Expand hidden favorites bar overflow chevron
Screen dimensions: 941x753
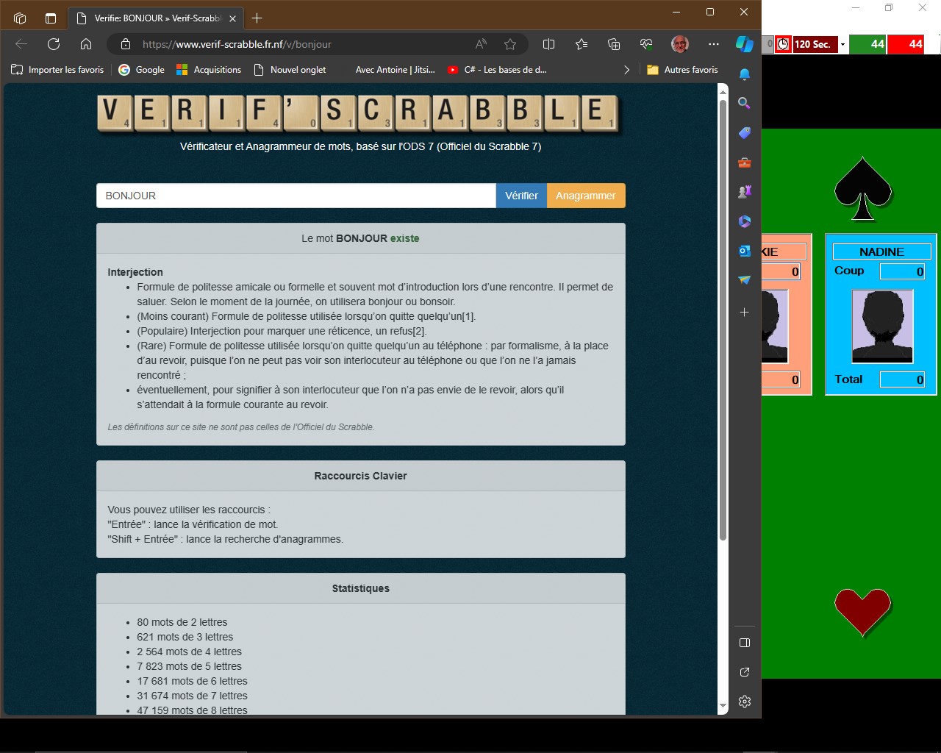[x=626, y=70]
